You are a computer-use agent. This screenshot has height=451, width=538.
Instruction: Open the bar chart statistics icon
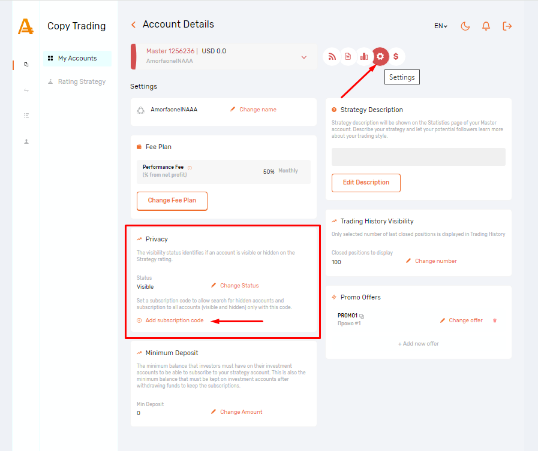click(x=363, y=57)
